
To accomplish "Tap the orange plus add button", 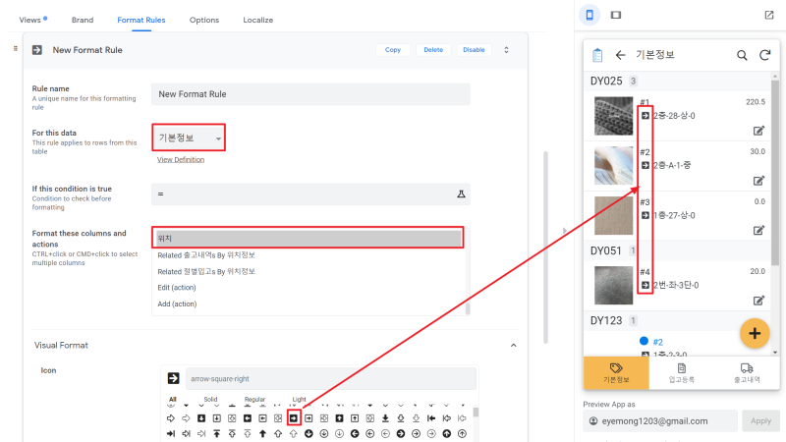I will pos(755,333).
